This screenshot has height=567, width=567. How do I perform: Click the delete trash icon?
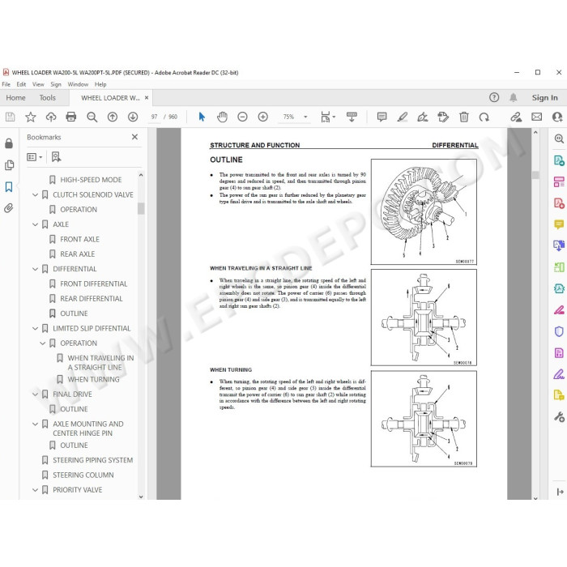(463, 117)
